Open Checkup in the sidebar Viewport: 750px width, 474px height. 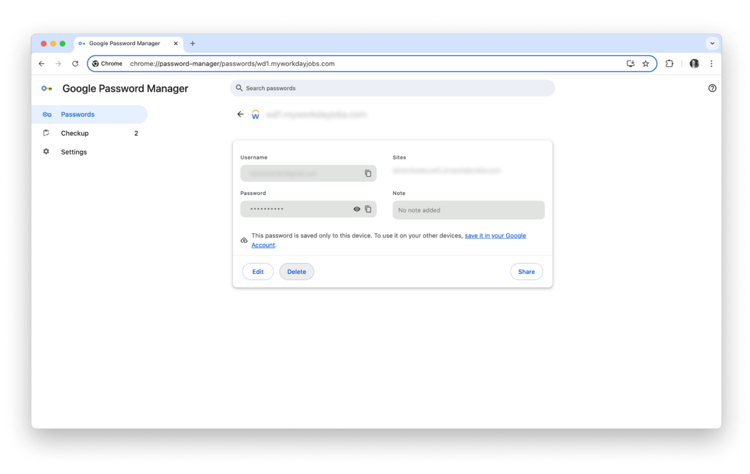coord(75,133)
